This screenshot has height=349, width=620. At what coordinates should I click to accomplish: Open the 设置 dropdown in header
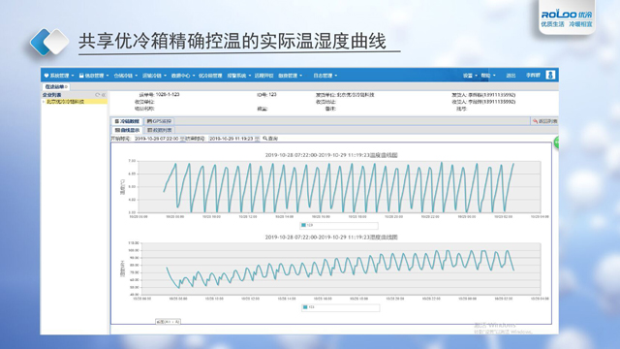tap(470, 76)
